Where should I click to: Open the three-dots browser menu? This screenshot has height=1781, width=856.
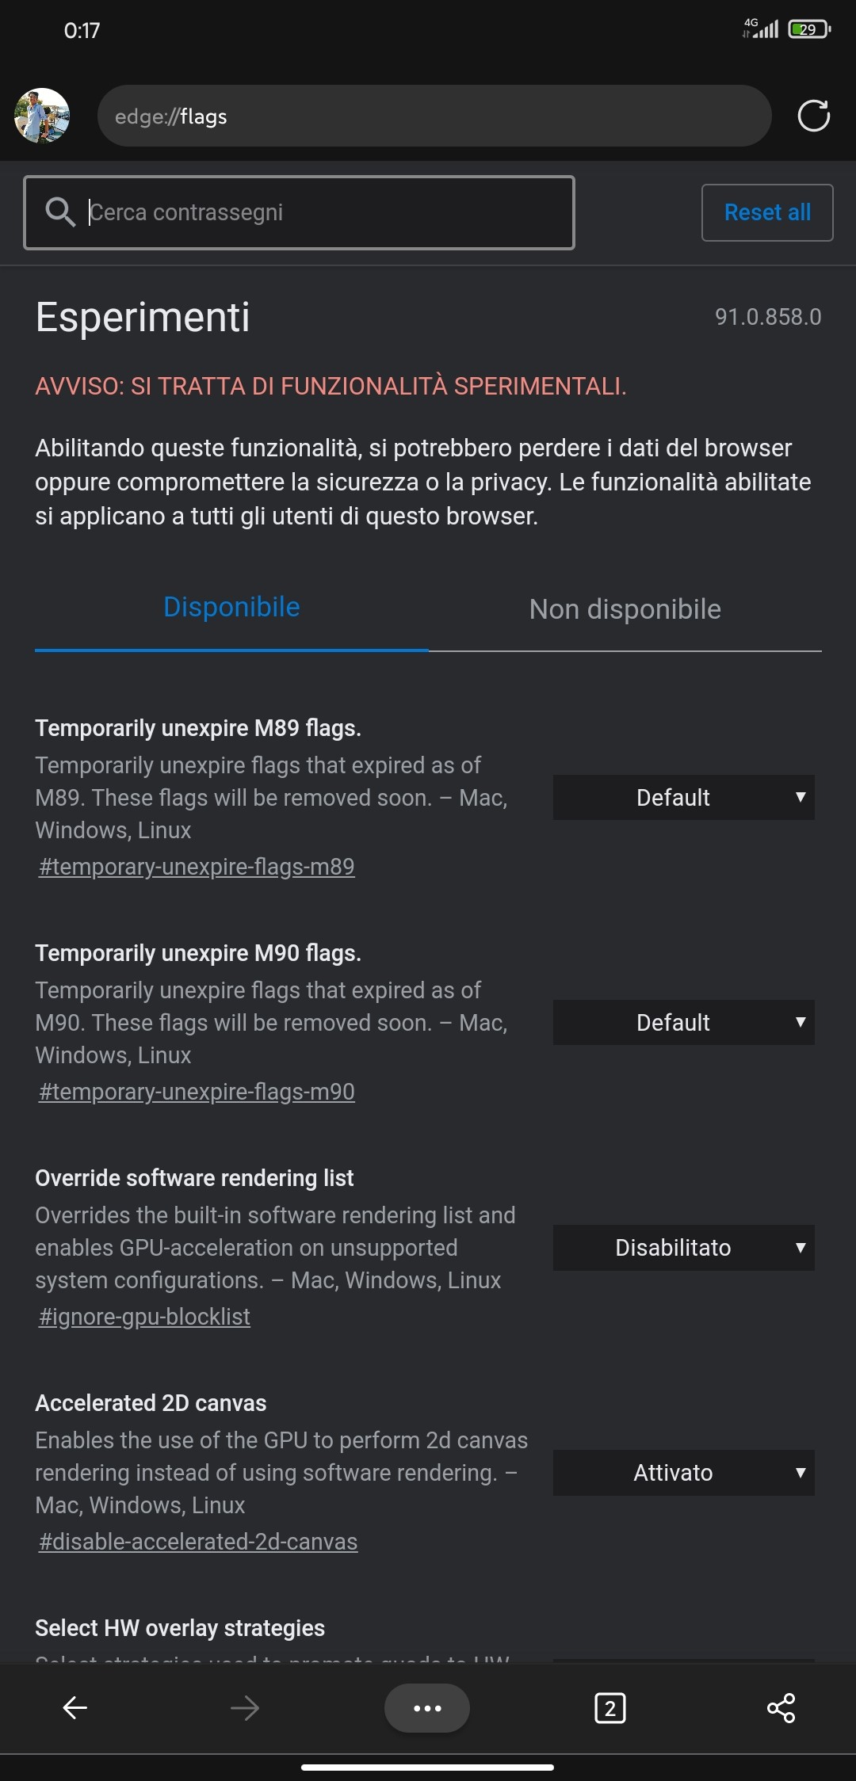pos(427,1708)
